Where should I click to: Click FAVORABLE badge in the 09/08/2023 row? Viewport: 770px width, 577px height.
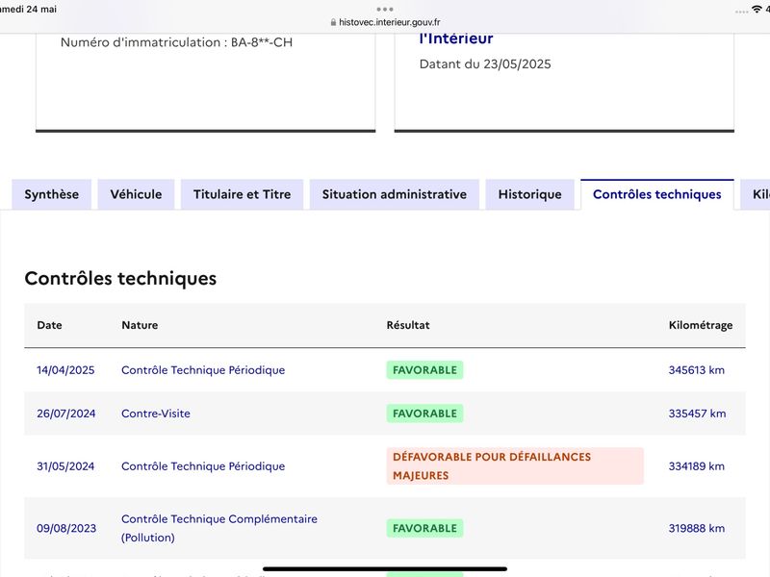click(x=424, y=528)
